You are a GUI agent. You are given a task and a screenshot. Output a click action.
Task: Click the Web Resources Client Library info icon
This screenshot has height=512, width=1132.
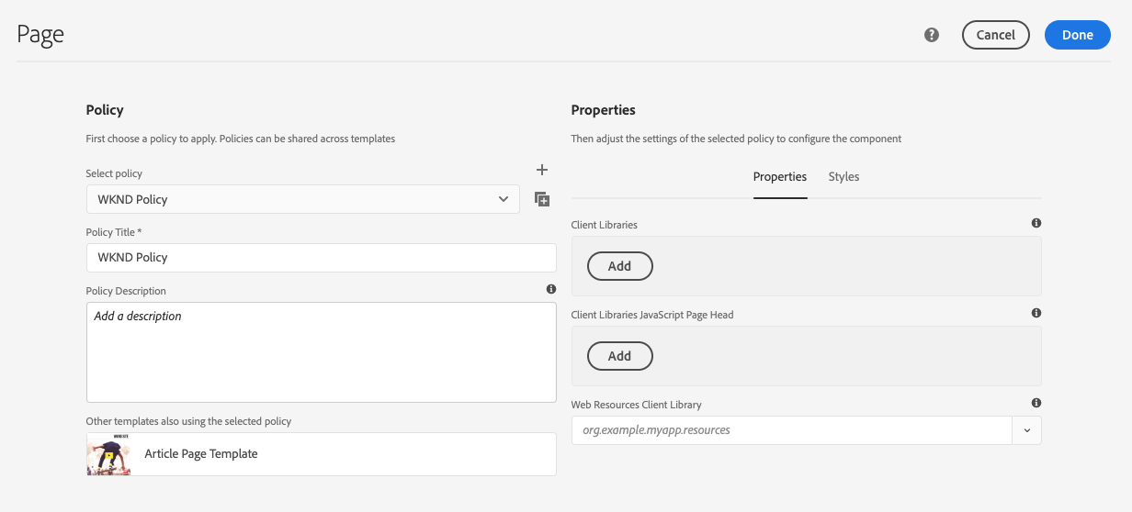(x=1036, y=403)
